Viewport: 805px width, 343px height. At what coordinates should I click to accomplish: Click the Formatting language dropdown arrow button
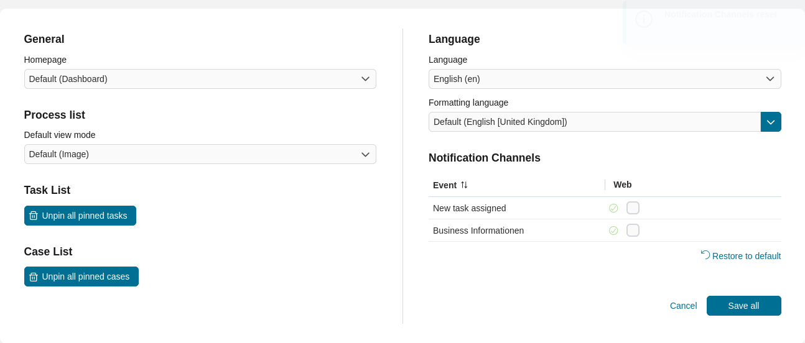click(771, 122)
